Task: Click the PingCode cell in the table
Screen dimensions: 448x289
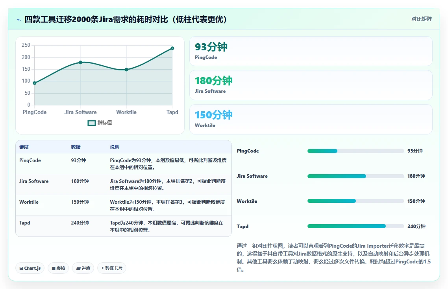Action: [x=30, y=160]
